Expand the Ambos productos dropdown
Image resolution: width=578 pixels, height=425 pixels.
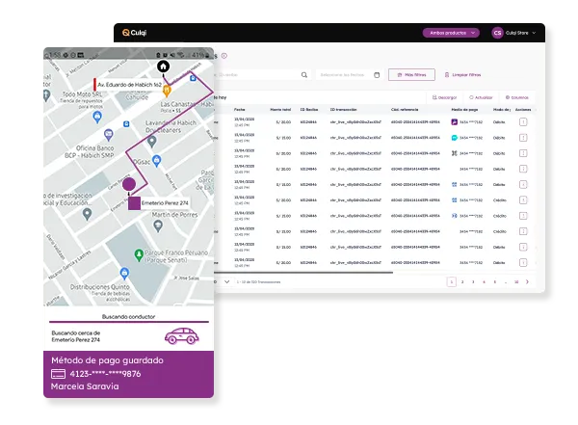click(x=450, y=33)
